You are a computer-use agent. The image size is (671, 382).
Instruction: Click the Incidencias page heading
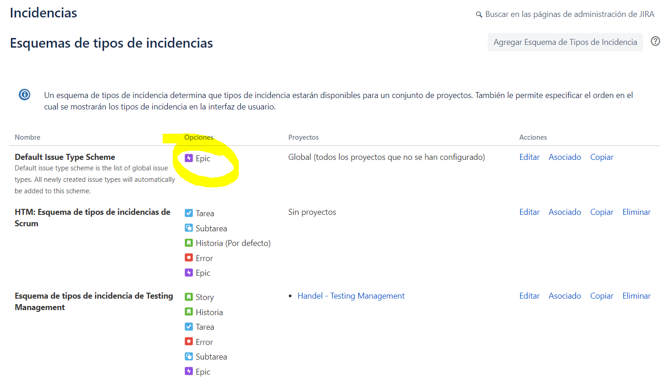click(x=44, y=13)
